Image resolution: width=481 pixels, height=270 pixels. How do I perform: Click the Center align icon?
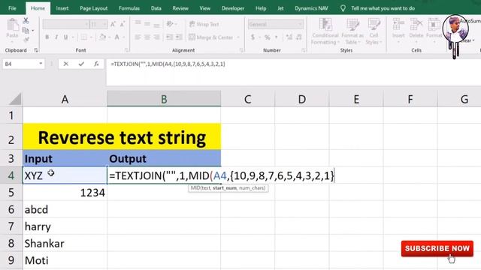coord(147,37)
